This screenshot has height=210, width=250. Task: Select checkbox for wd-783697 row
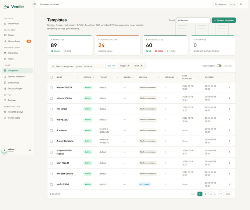51,120
